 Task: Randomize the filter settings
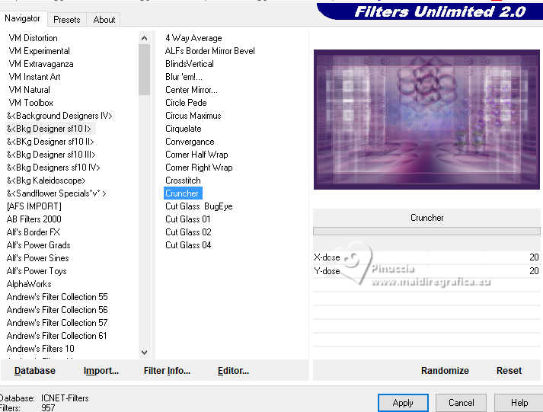pyautogui.click(x=445, y=370)
